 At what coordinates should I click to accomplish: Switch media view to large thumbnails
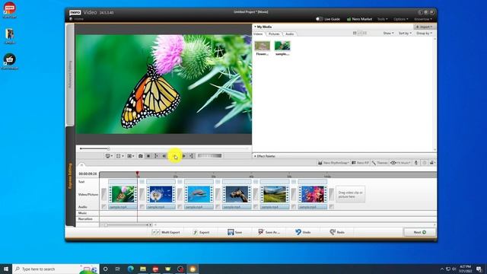tap(355, 33)
